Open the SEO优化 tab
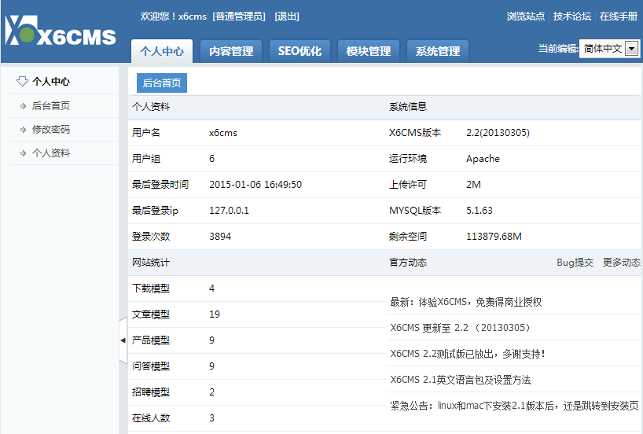Screen dimensions: 643x434 [x=299, y=51]
